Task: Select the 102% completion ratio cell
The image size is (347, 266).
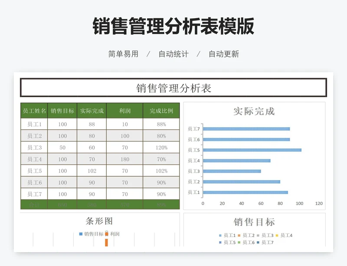Action: (x=161, y=171)
